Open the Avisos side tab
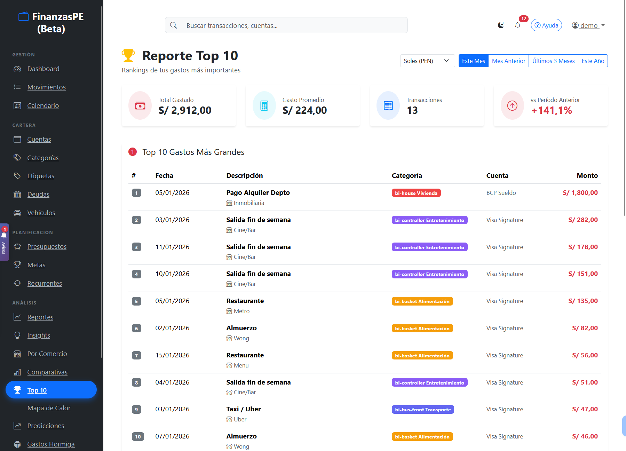The width and height of the screenshot is (626, 451). pyautogui.click(x=4, y=242)
